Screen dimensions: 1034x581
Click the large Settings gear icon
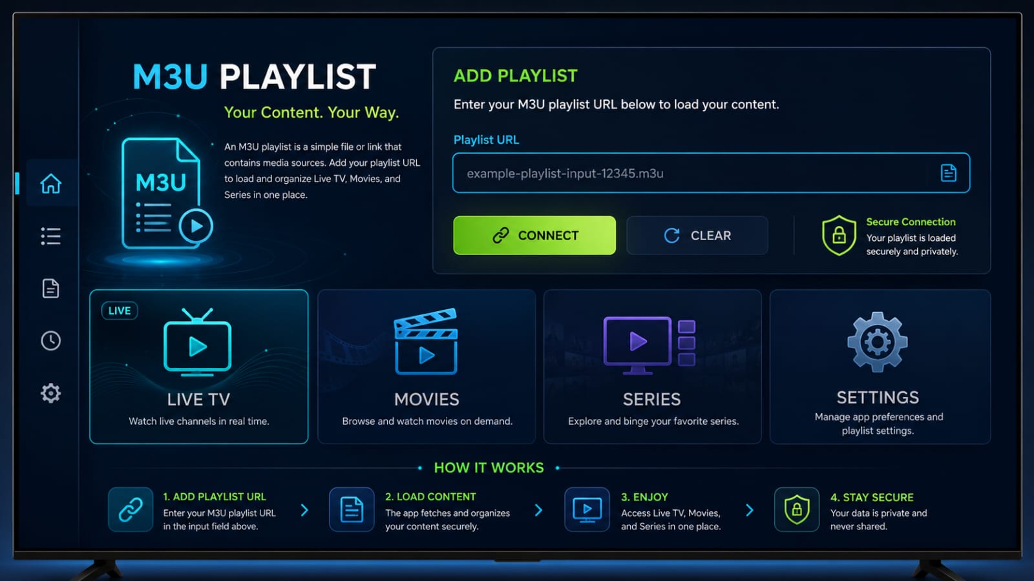878,341
